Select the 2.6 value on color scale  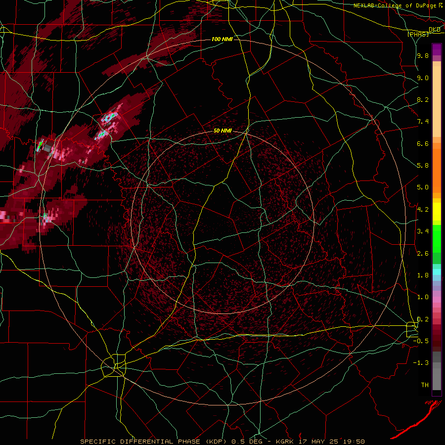pyautogui.click(x=423, y=254)
